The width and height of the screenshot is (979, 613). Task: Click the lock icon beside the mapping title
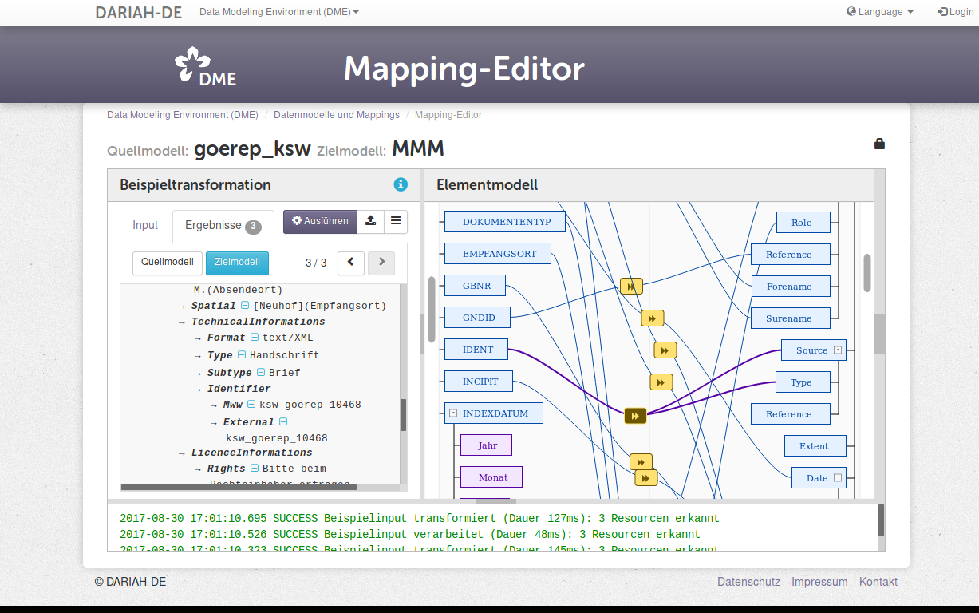click(879, 144)
